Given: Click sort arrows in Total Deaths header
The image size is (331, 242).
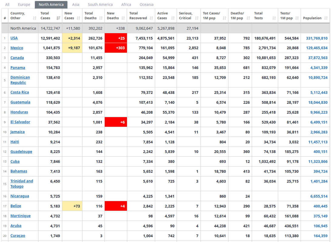Looking at the screenshot, I should pyautogui.click(x=101, y=18).
